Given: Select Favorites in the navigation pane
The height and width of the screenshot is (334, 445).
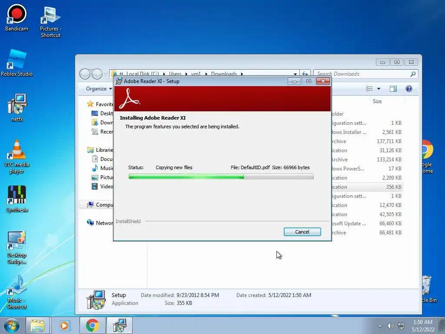Looking at the screenshot, I should click(100, 104).
